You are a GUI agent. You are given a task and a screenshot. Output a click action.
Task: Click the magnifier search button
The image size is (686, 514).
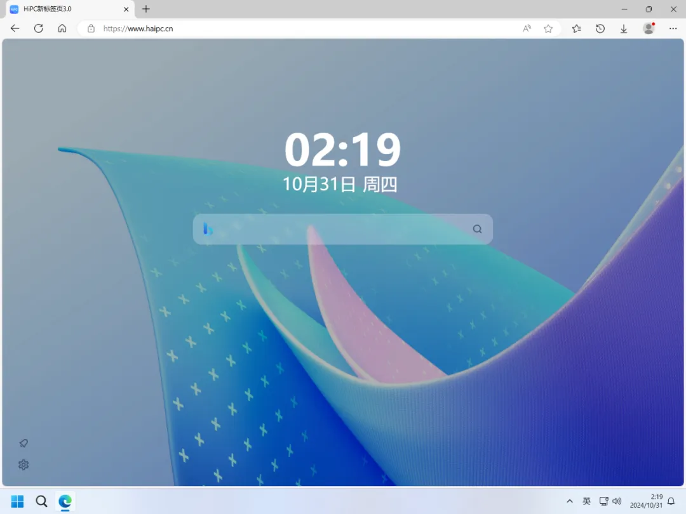[477, 229]
